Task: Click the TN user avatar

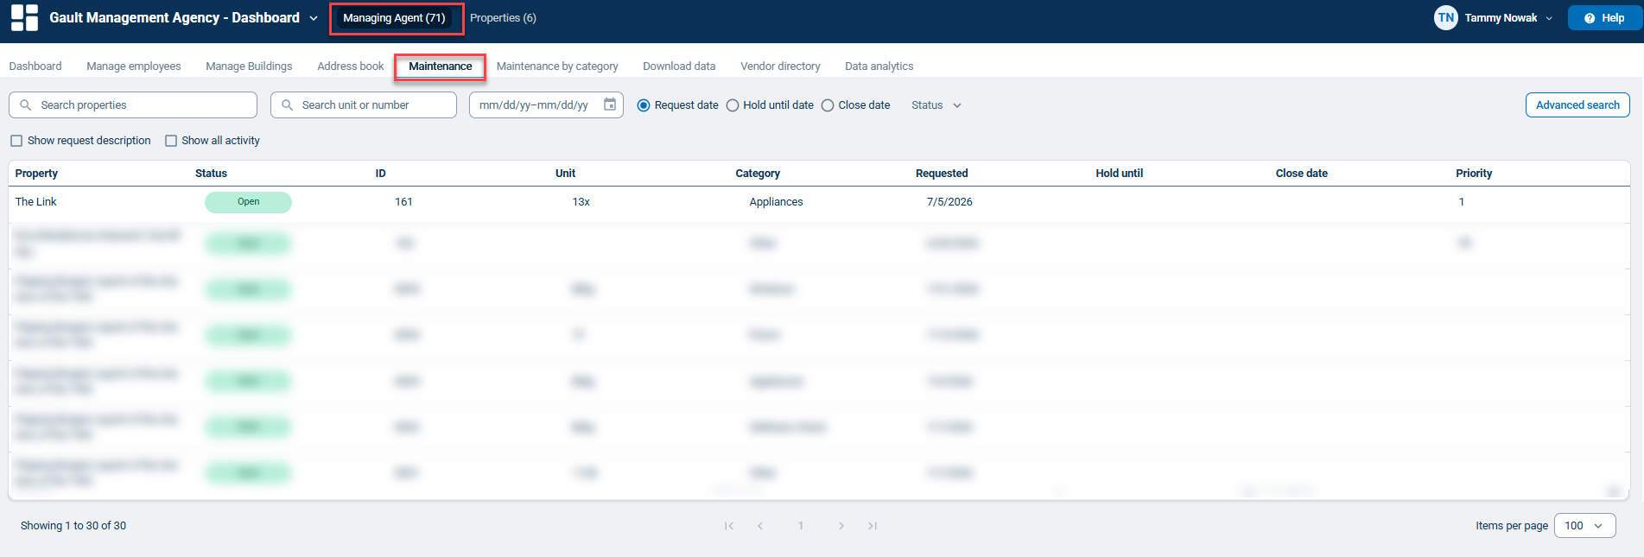Action: tap(1445, 17)
